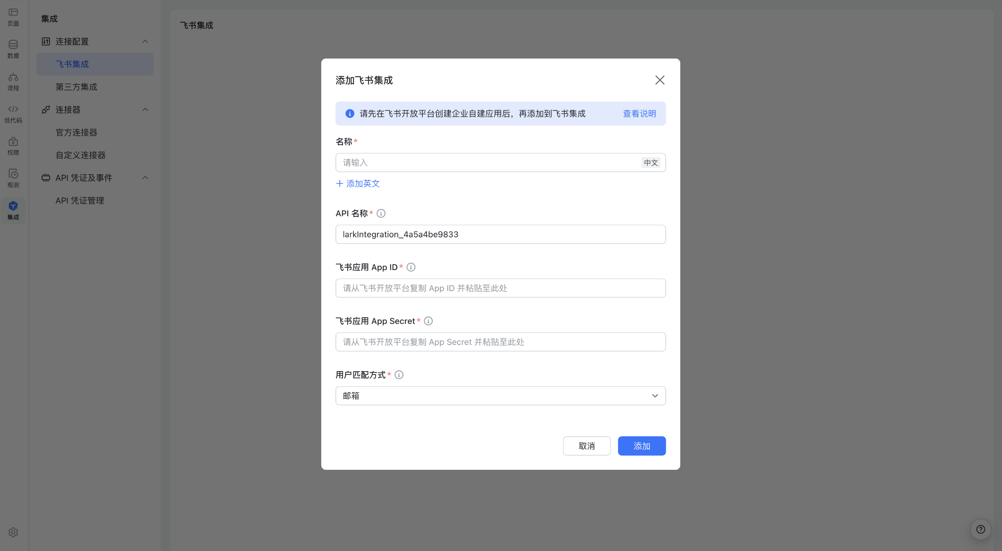The image size is (1002, 551).
Task: Open the 观测 section in the left rail
Action: [13, 178]
